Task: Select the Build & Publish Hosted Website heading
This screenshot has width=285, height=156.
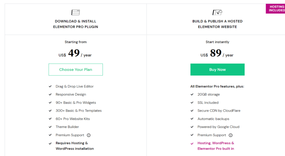Action: [x=217, y=24]
